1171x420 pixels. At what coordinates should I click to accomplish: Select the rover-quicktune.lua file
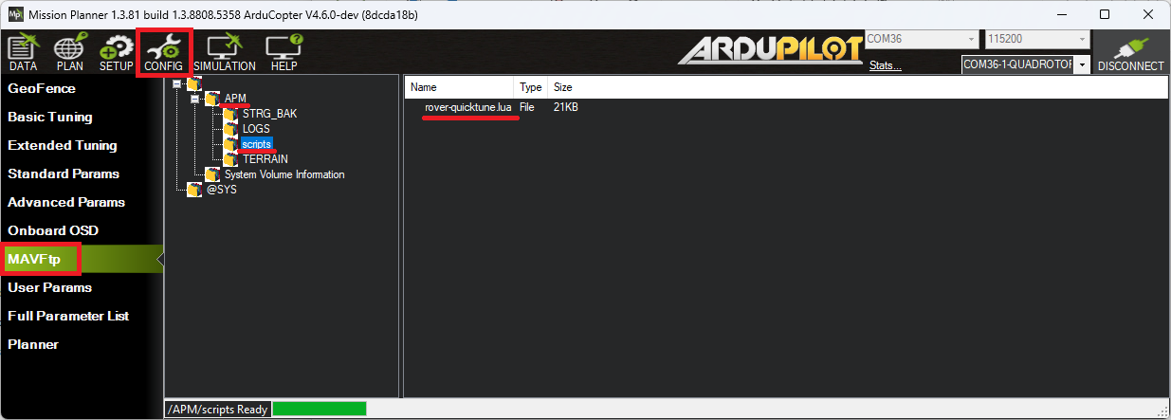468,108
